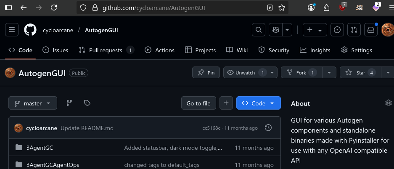Open the browser extensions puzzle icon
Viewport: 394px width, 169px height.
click(x=326, y=8)
